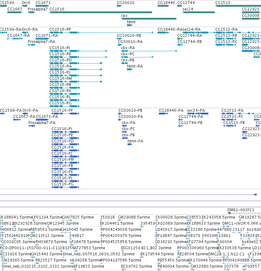The image size is (261, 271).
Task: Click the CG1516-RI transcript label
Action: (60, 48)
